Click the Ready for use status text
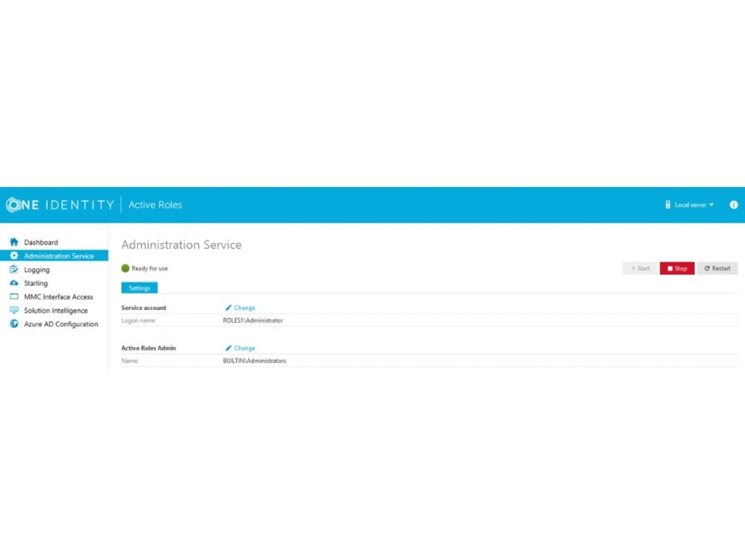The height and width of the screenshot is (559, 745). click(x=150, y=268)
